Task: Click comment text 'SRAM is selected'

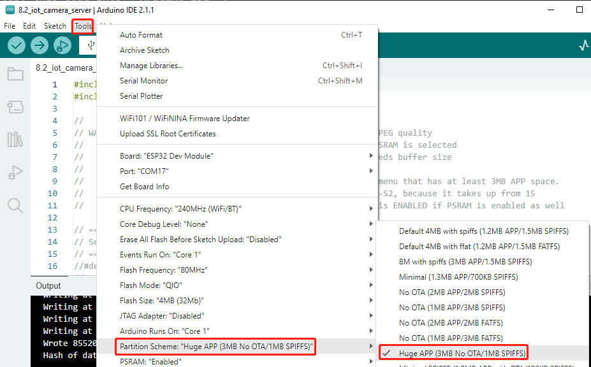Action: pos(417,145)
